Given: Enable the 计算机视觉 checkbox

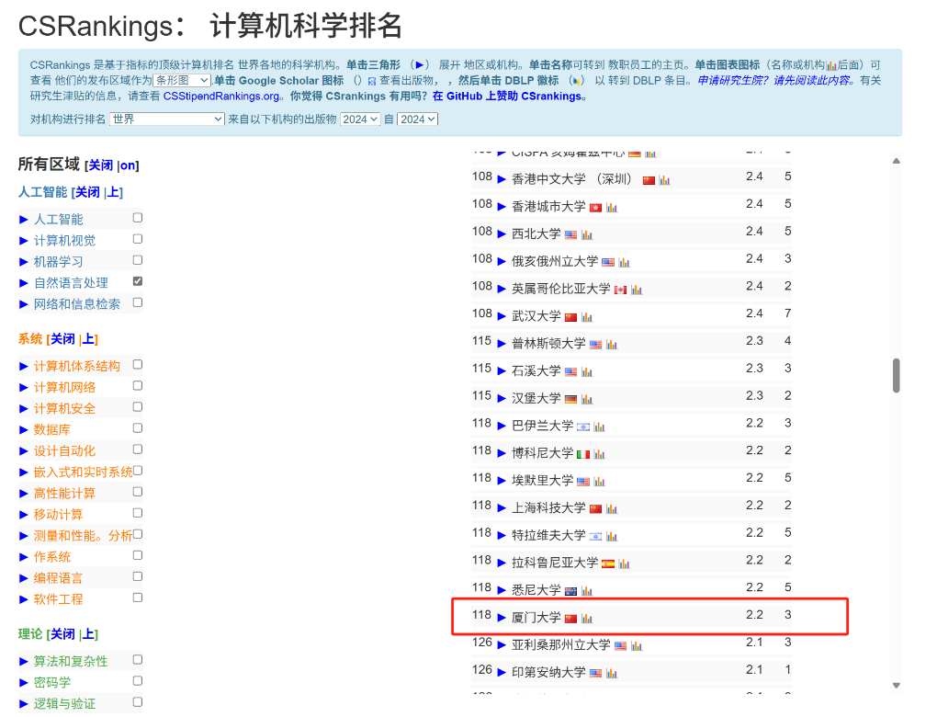Looking at the screenshot, I should coord(138,239).
